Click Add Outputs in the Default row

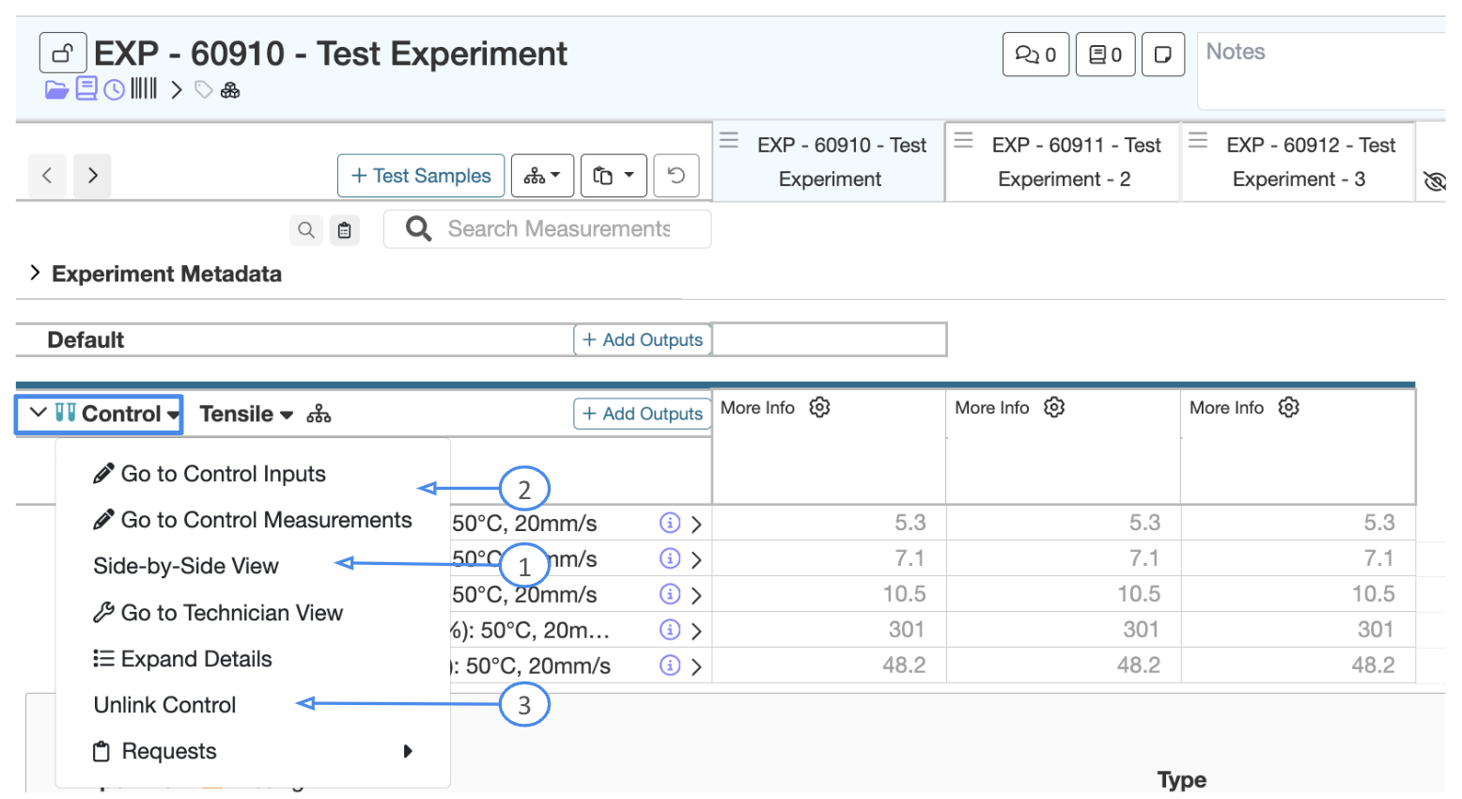(643, 339)
